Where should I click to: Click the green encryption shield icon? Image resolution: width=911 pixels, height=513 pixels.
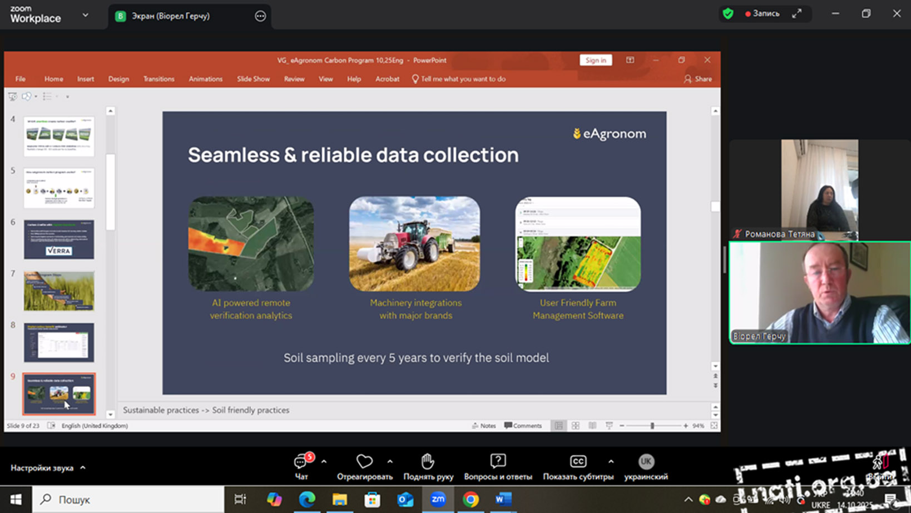point(728,14)
